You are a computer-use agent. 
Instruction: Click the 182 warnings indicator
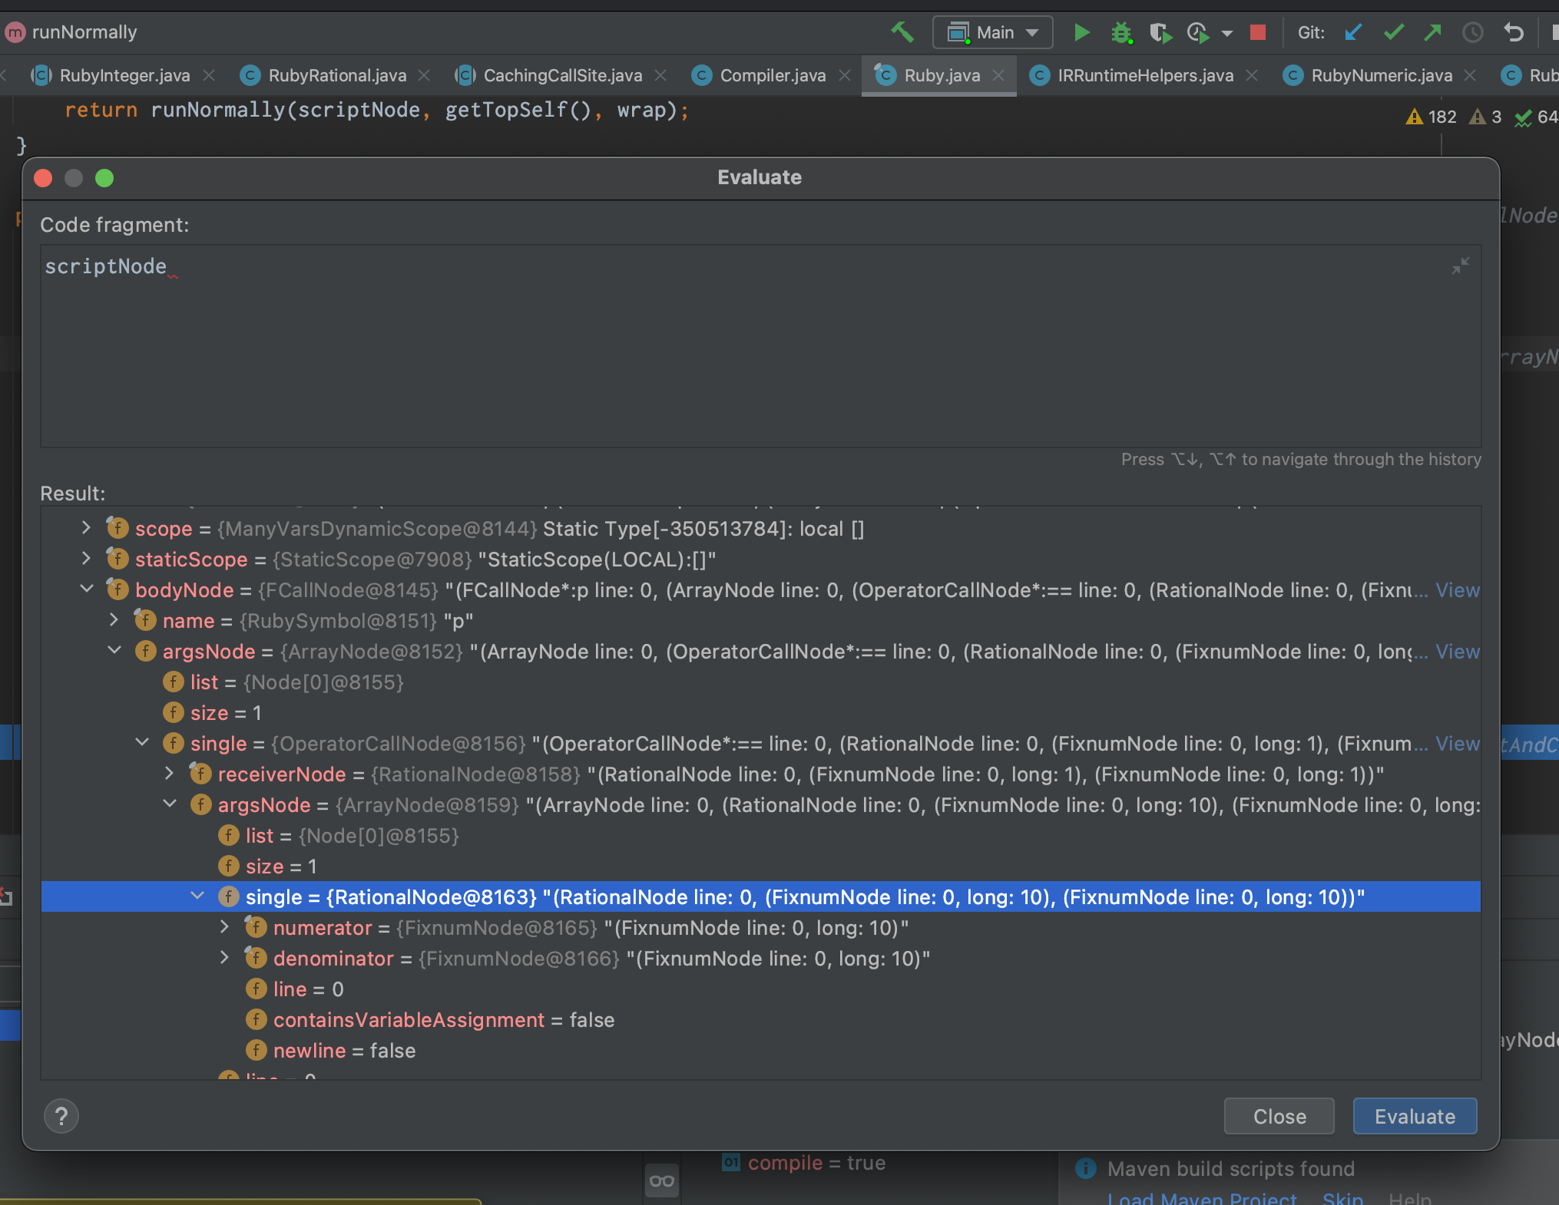pos(1430,117)
